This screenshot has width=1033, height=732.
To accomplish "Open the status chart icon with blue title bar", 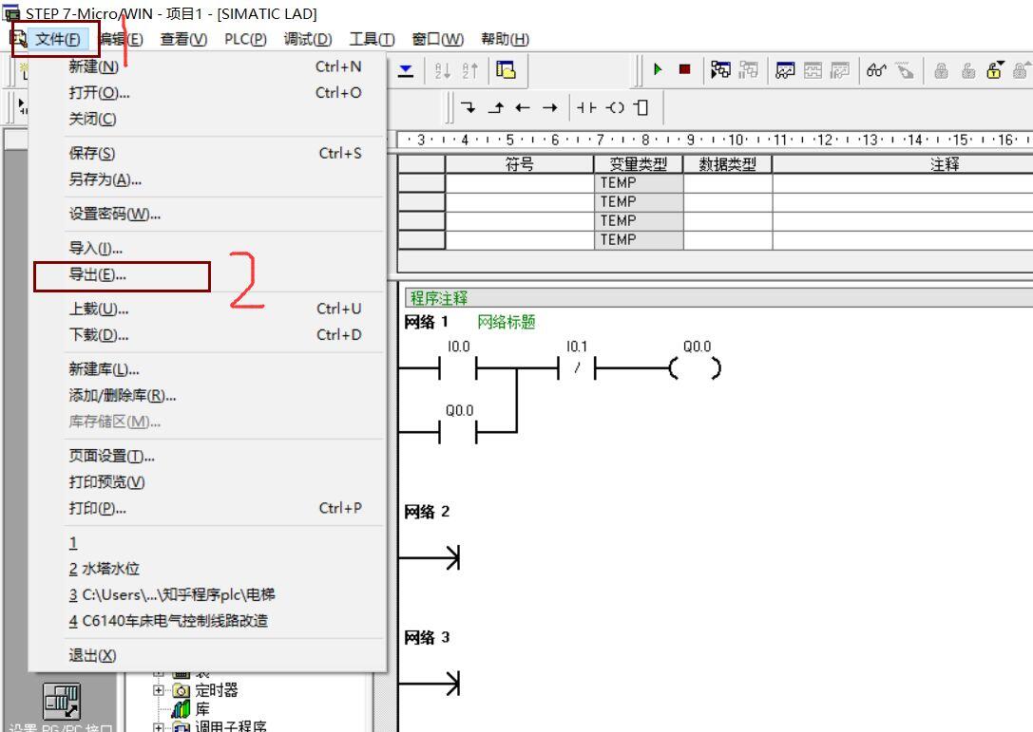I will 785,69.
